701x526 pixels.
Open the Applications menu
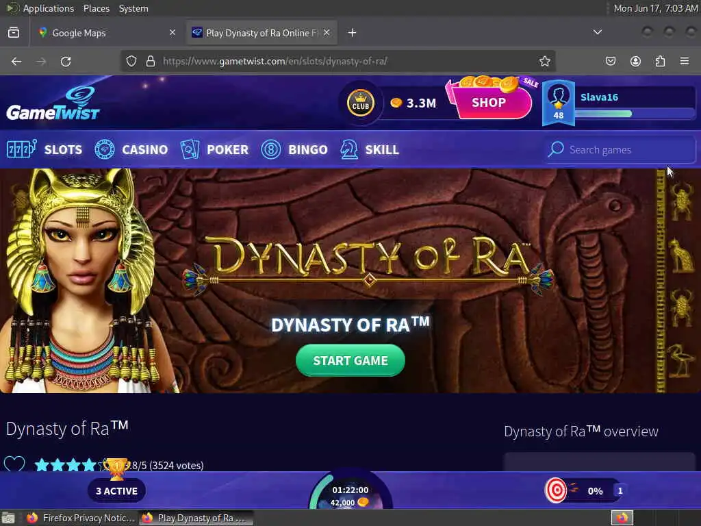pos(49,8)
